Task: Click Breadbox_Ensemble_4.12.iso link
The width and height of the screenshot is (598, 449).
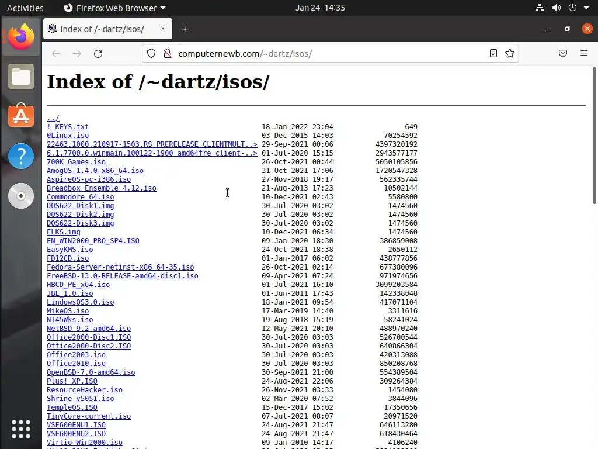Action: pyautogui.click(x=102, y=188)
